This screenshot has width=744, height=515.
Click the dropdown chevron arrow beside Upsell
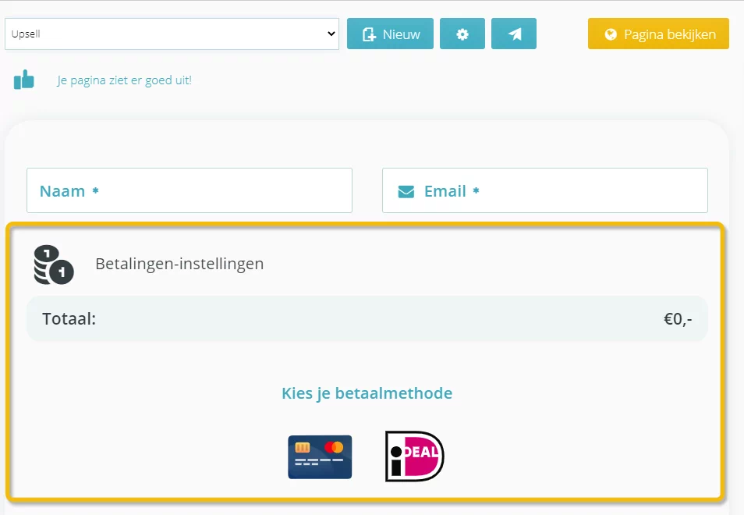tap(331, 34)
